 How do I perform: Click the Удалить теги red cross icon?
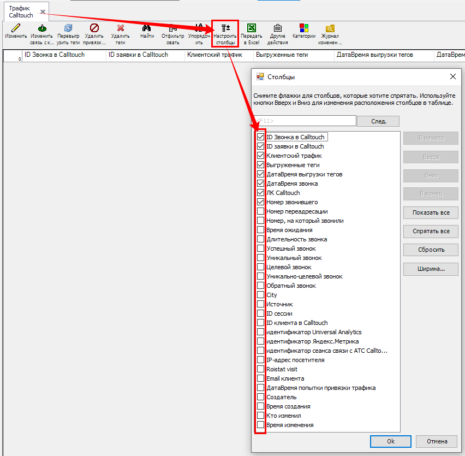121,28
